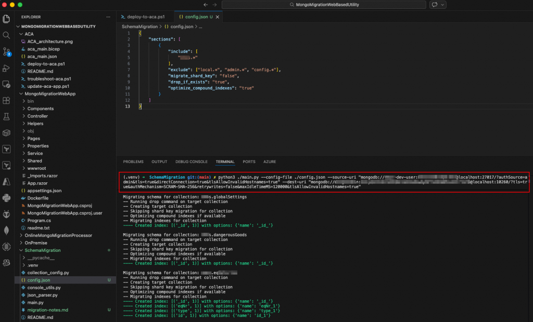533x322 pixels.
Task: Open the Azure view in activity bar
Action: pyautogui.click(x=6, y=181)
